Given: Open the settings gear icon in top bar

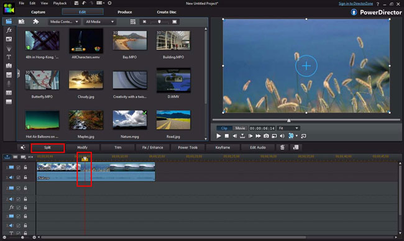Looking at the screenshot, I should pos(109,3).
